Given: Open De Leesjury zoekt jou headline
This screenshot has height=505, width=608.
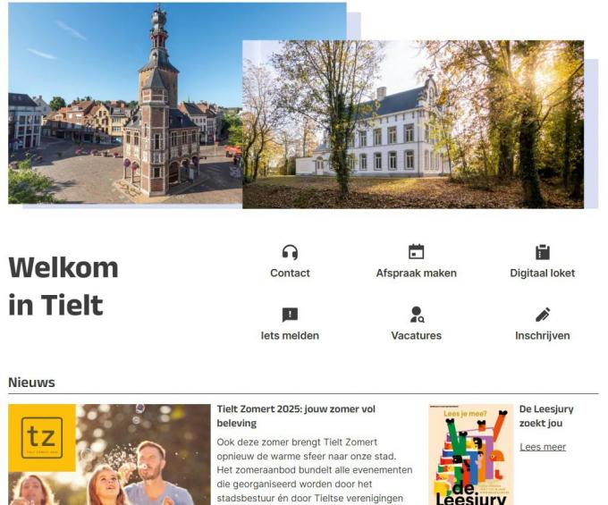Looking at the screenshot, I should 546,416.
